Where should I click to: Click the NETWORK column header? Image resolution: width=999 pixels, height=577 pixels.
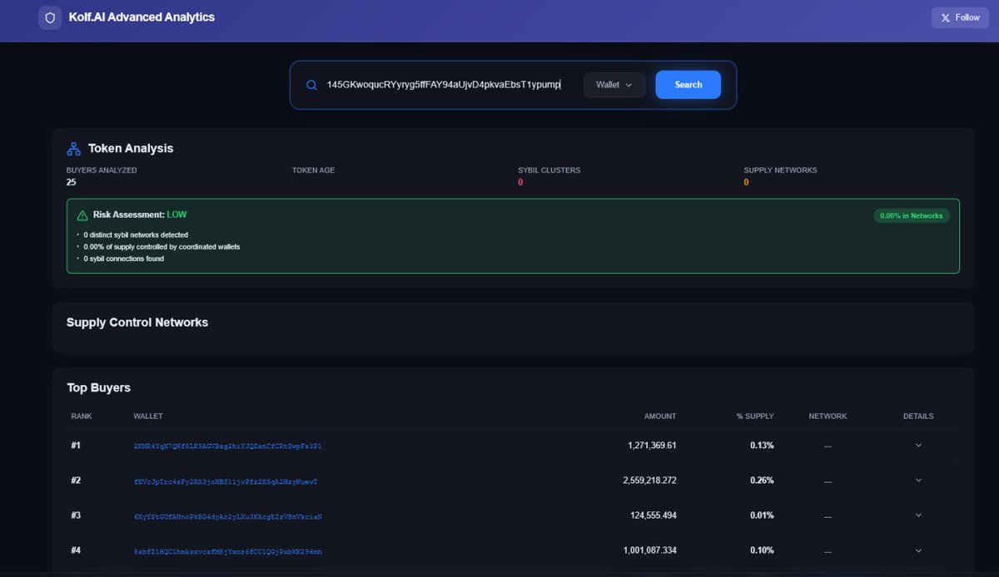[828, 417]
